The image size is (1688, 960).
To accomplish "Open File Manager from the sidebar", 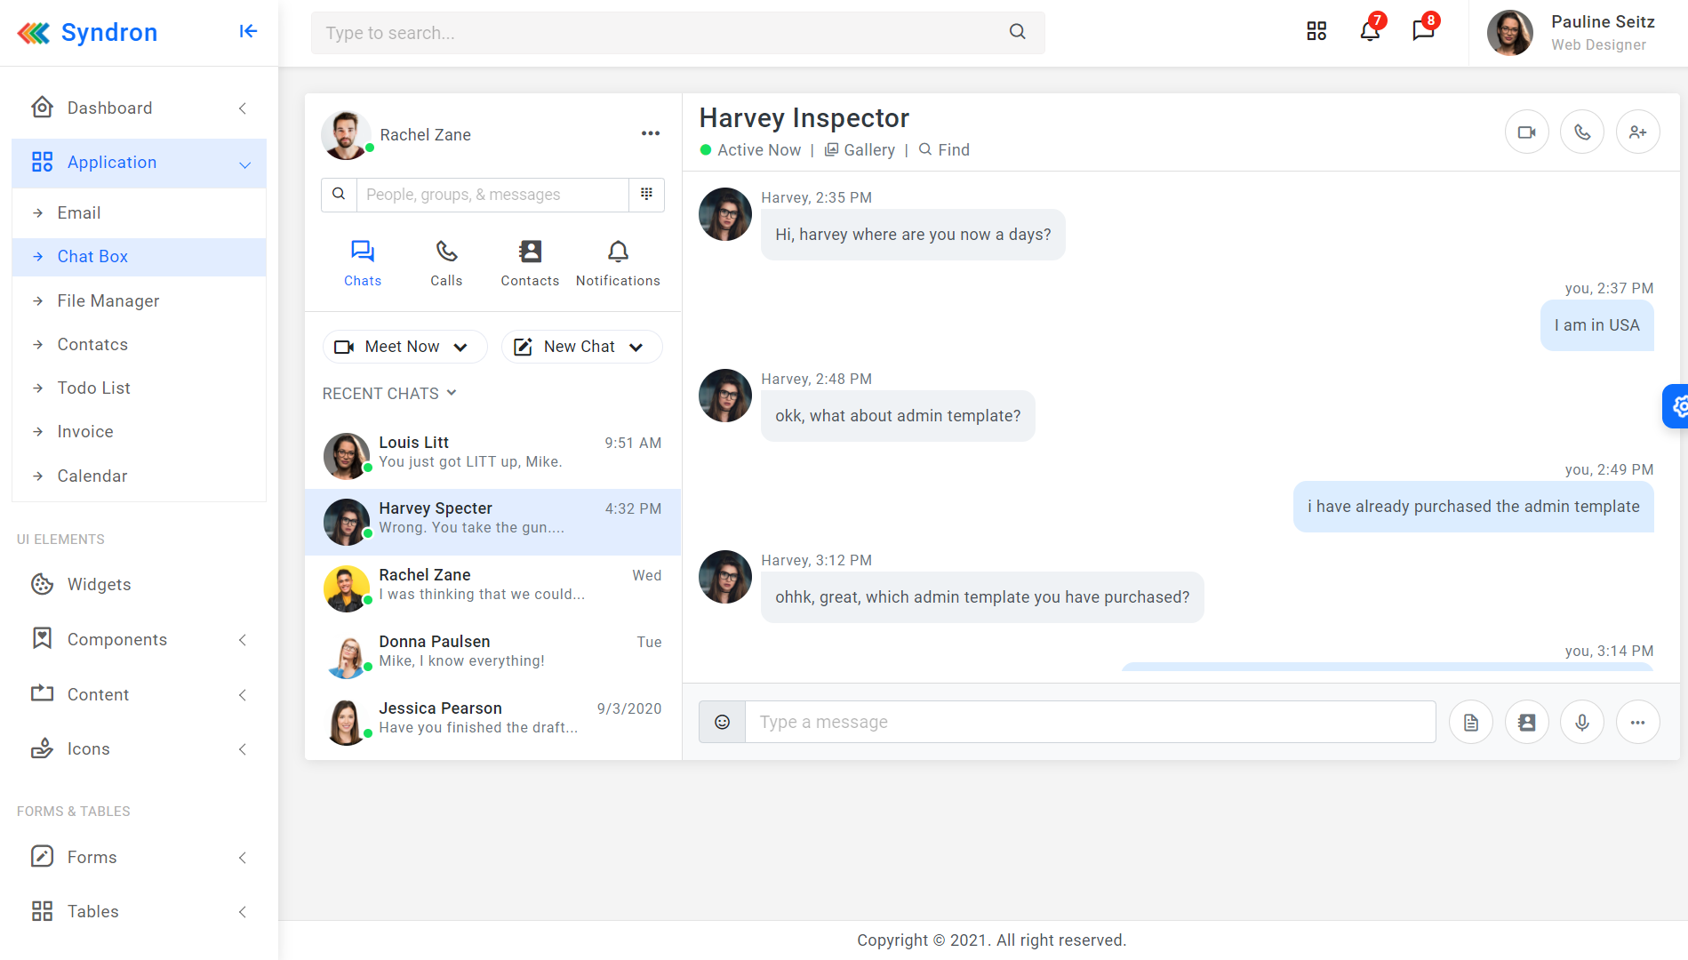I will (108, 300).
